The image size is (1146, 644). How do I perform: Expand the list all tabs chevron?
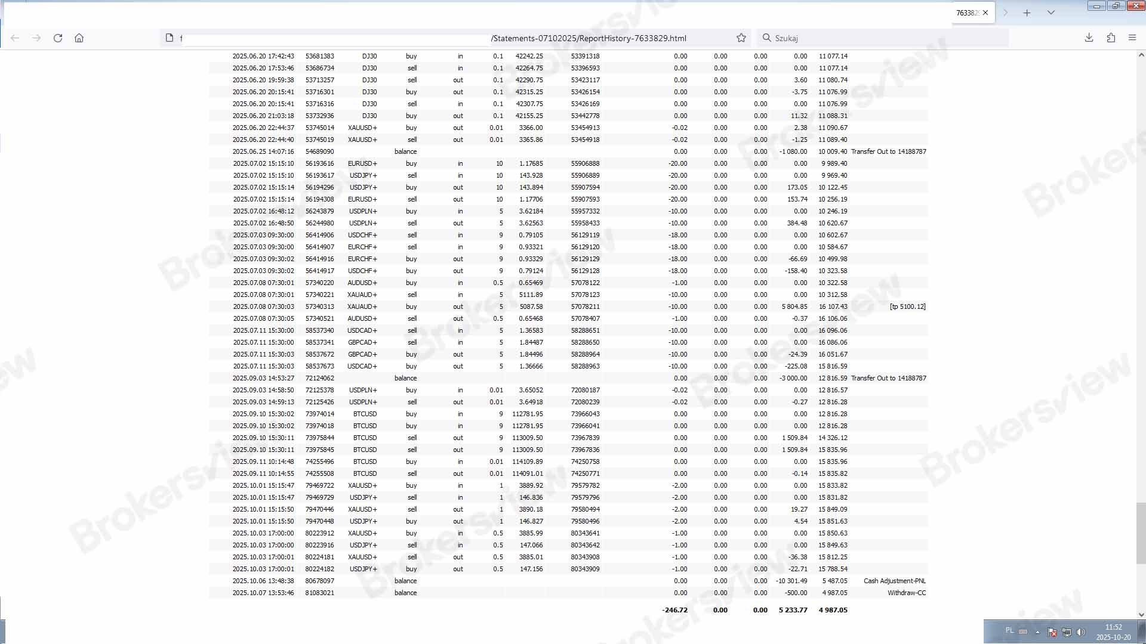click(1051, 13)
